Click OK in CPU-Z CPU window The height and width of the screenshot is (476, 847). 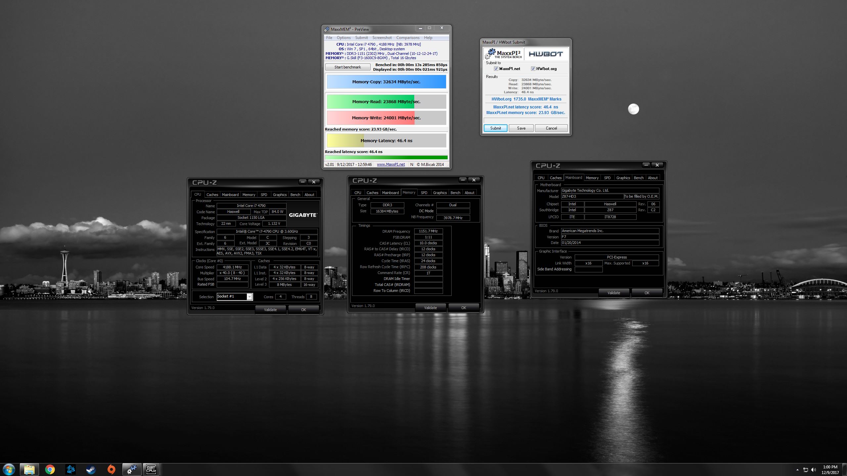(x=303, y=310)
